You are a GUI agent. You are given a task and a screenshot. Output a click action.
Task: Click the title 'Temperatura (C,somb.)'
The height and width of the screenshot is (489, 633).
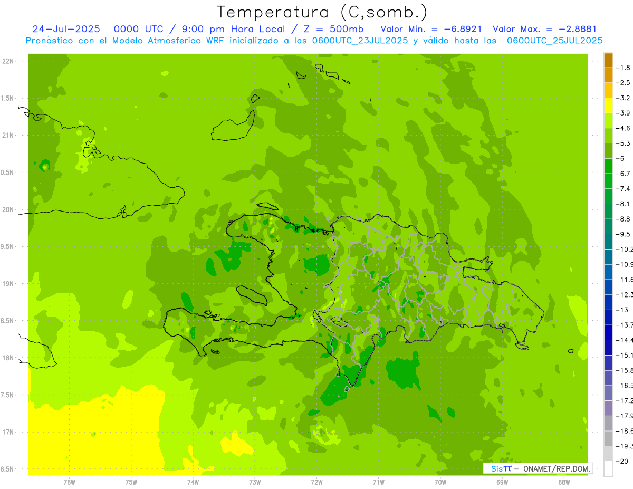pyautogui.click(x=322, y=12)
